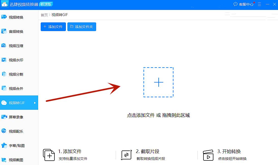This screenshot has width=278, height=165.
Task: Click the 添加文件夹 button
Action: tap(82, 27)
